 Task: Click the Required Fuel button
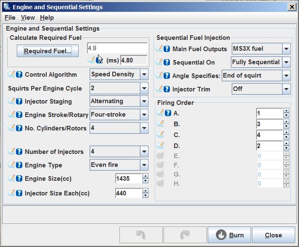[x=48, y=52]
